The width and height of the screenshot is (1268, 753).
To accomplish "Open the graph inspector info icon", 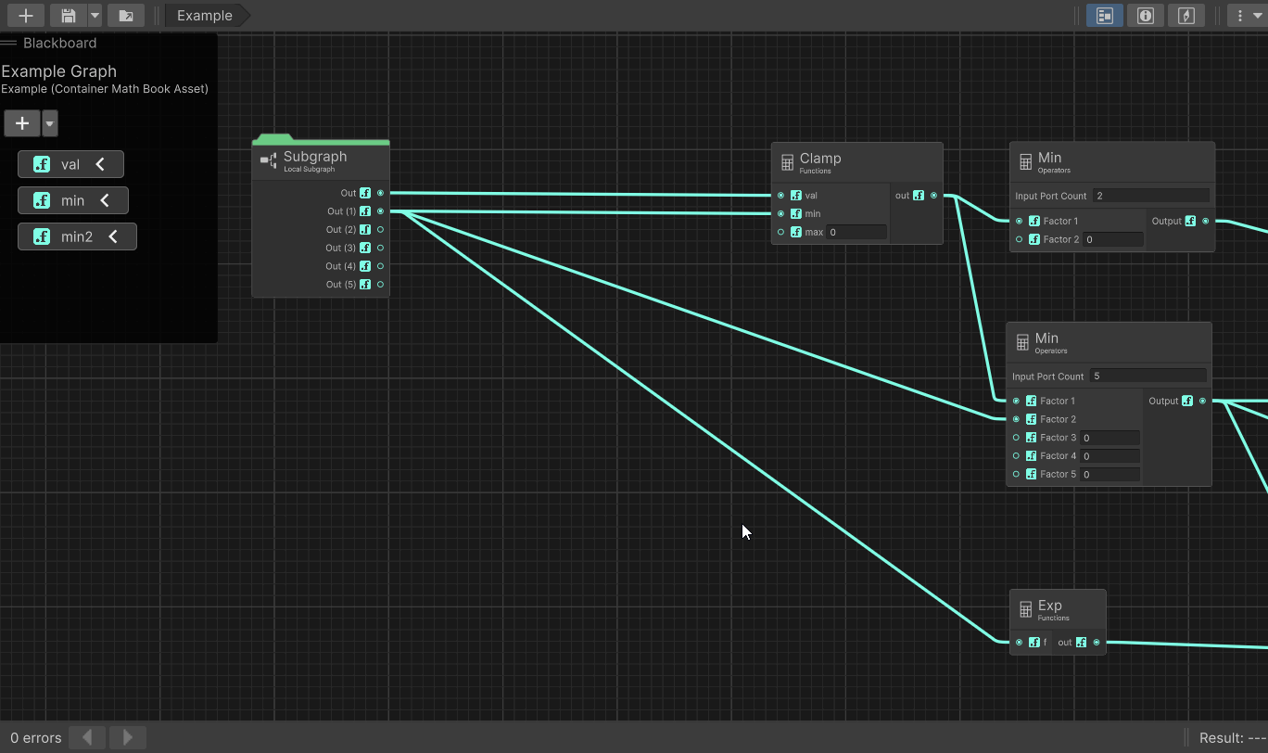I will (1145, 15).
